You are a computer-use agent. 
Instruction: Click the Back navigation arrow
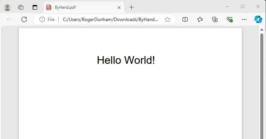pyautogui.click(x=9, y=19)
